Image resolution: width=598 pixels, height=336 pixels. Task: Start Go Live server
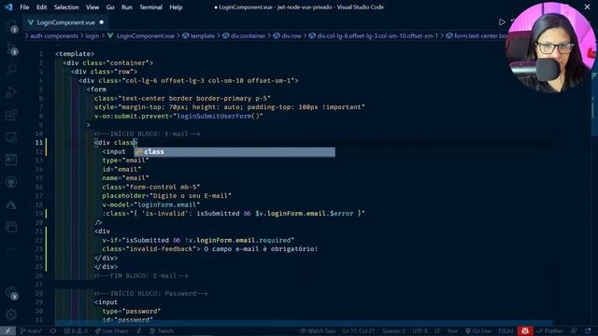tap(477, 331)
